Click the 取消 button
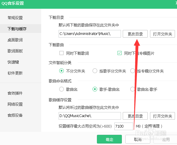The height and width of the screenshot is (145, 177). pyautogui.click(x=138, y=139)
